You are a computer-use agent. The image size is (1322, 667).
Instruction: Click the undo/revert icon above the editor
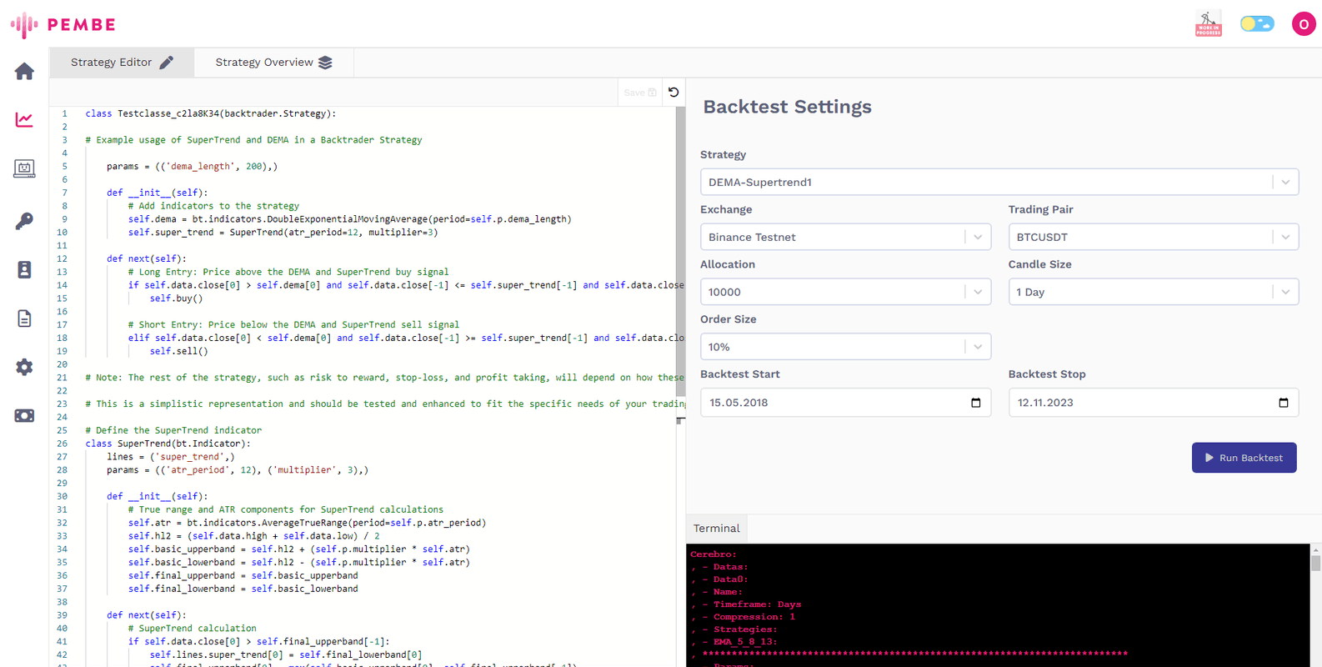pyautogui.click(x=674, y=93)
